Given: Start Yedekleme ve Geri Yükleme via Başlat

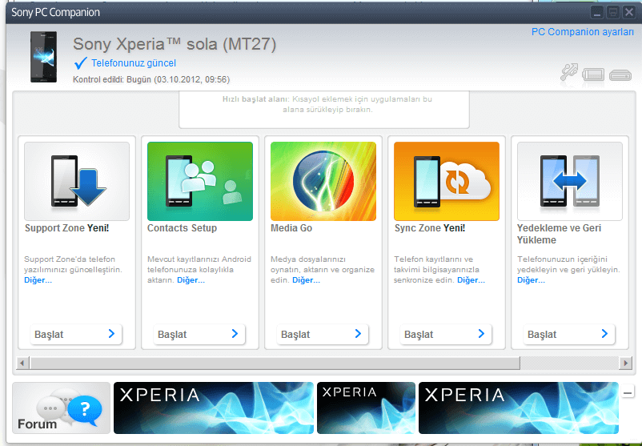Looking at the screenshot, I should [568, 334].
